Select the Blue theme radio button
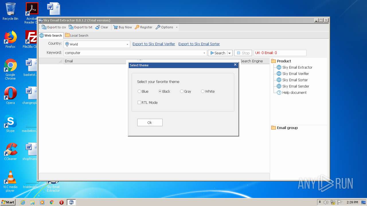Screen dimensions: 367x206 [139, 92]
